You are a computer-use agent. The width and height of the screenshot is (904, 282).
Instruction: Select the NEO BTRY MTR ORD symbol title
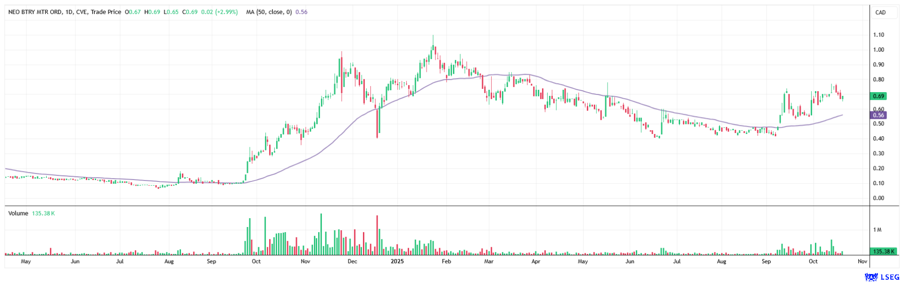tap(35, 12)
